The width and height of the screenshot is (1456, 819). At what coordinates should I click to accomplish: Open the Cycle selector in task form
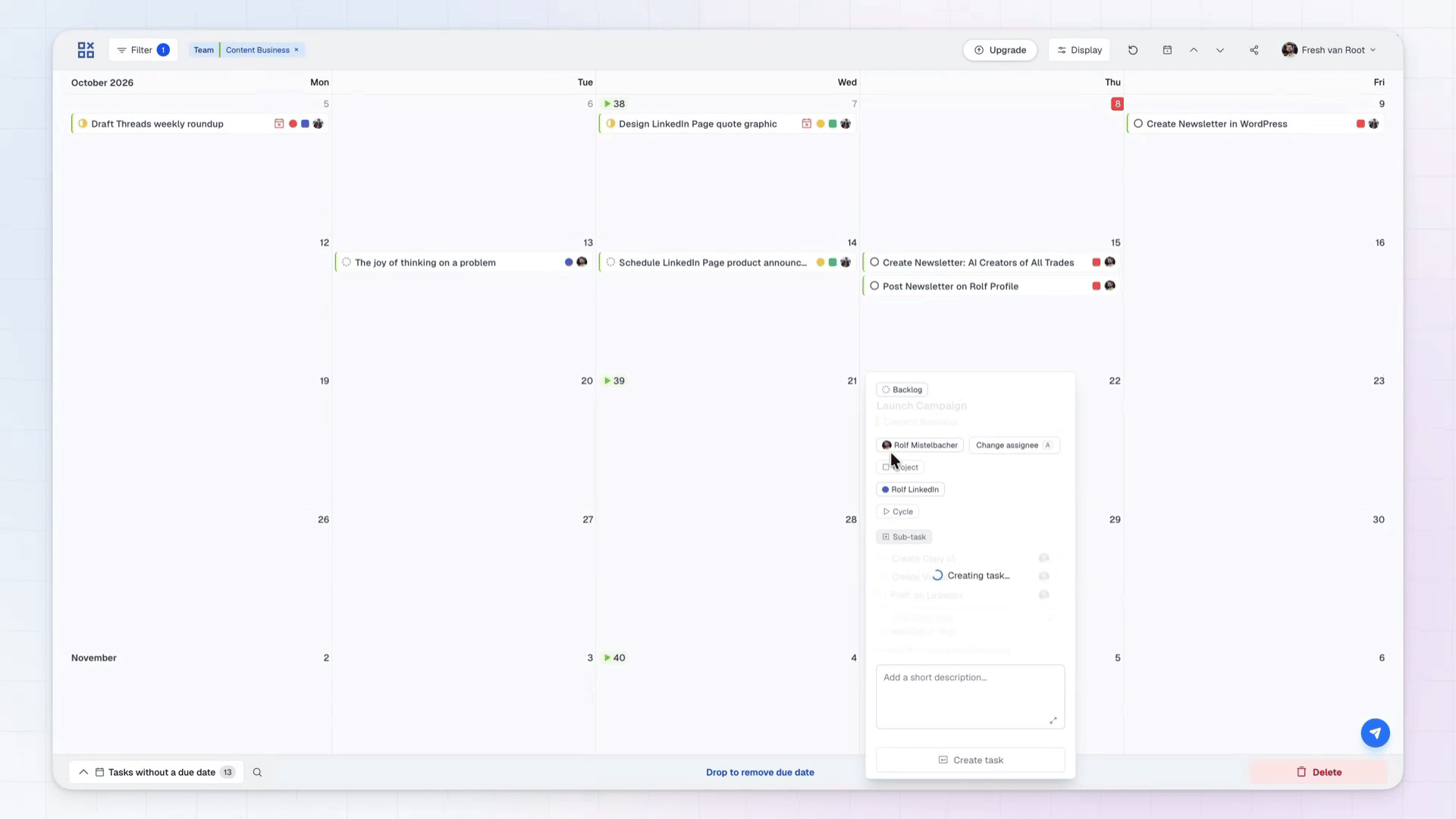897,512
